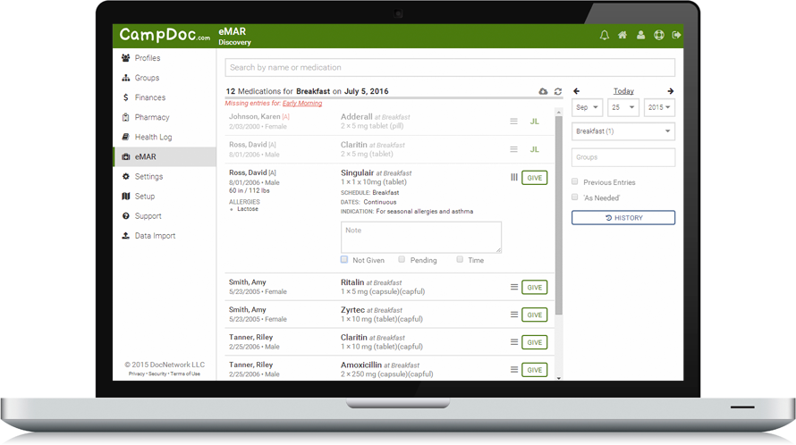Refresh the medications list icon
Viewport: 796px width, 445px height.
[x=558, y=91]
